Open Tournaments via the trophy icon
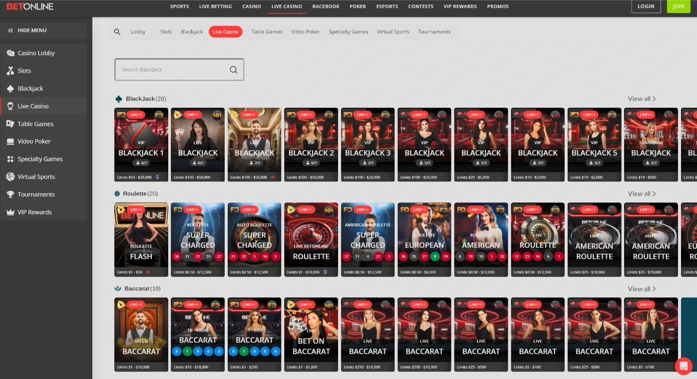 coord(11,194)
